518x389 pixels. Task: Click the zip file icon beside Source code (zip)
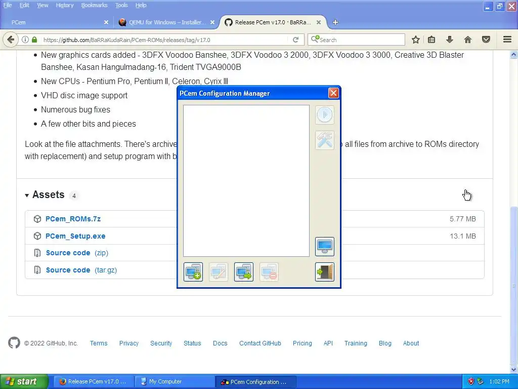click(37, 253)
